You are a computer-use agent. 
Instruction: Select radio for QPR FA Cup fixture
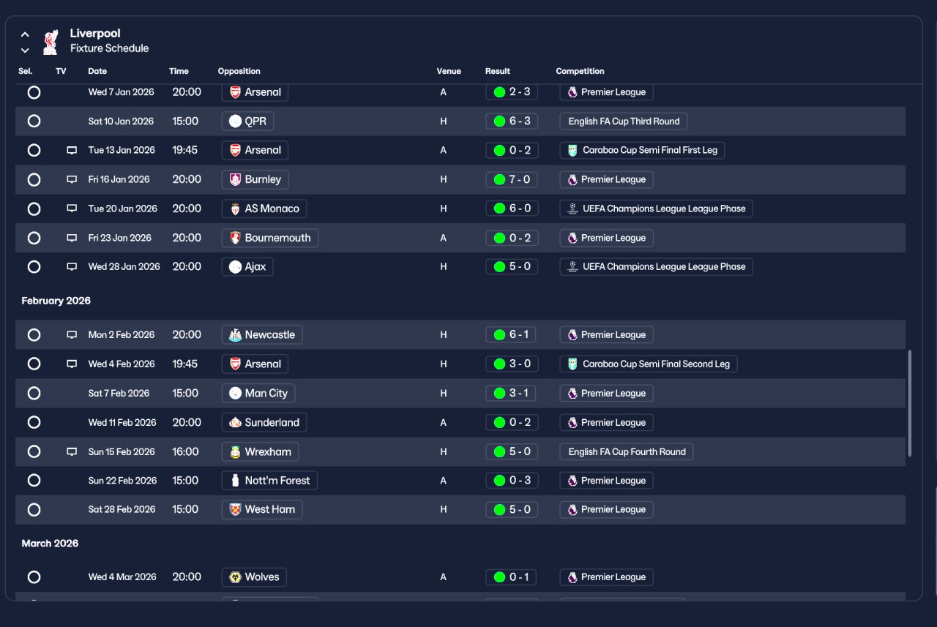pos(34,121)
